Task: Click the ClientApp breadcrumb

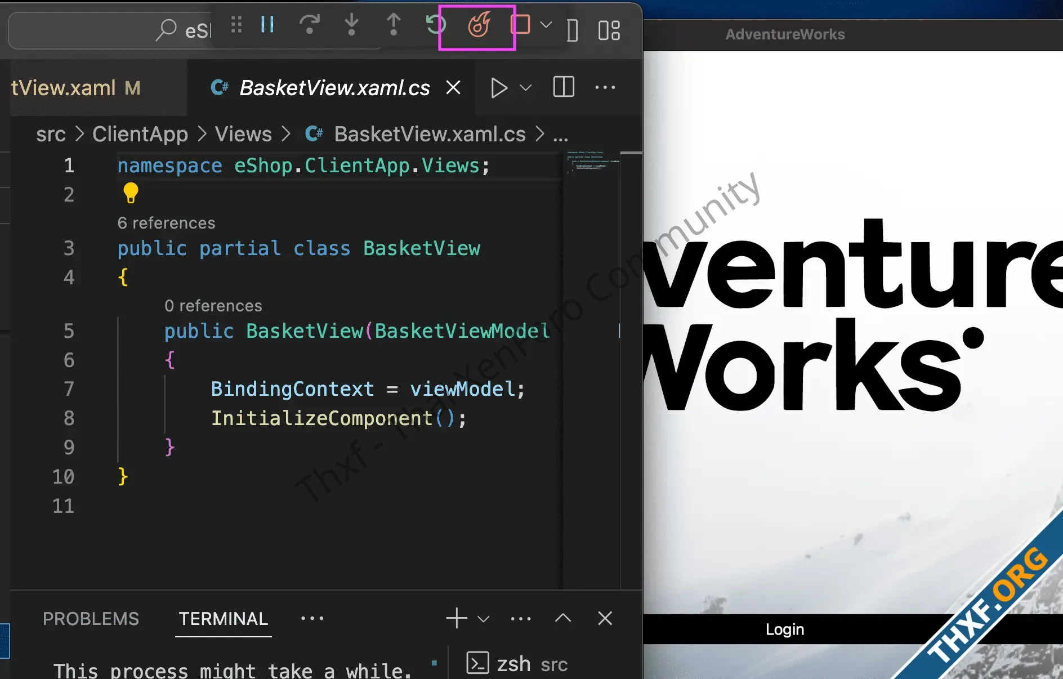Action: coord(140,134)
